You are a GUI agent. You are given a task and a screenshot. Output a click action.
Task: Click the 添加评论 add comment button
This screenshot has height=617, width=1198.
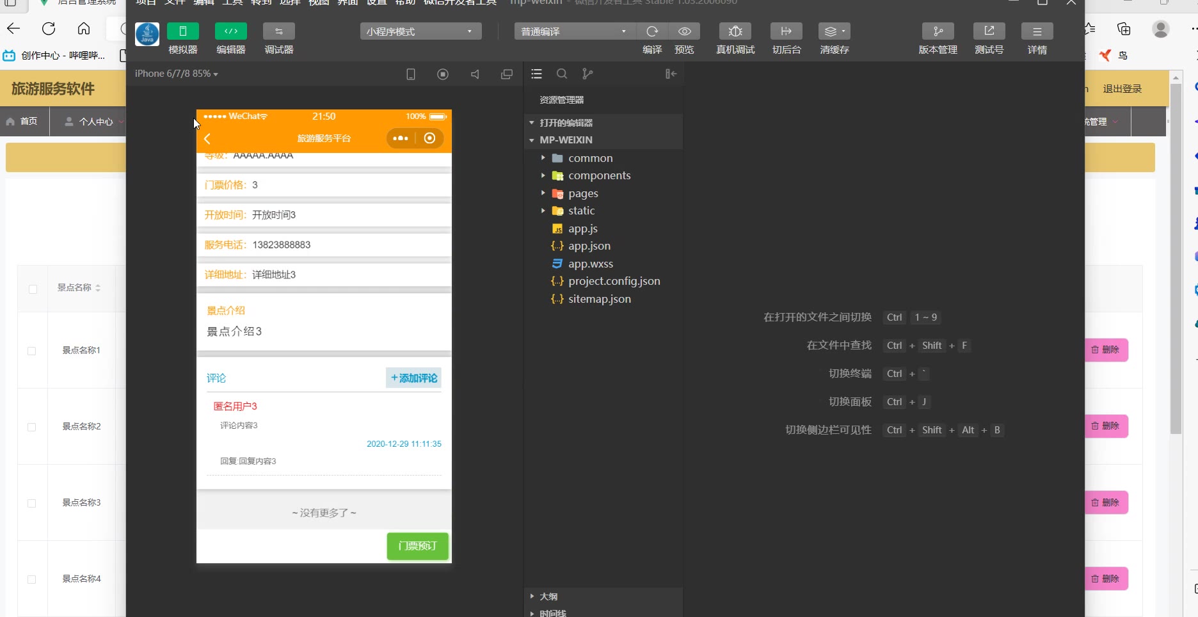click(x=413, y=378)
